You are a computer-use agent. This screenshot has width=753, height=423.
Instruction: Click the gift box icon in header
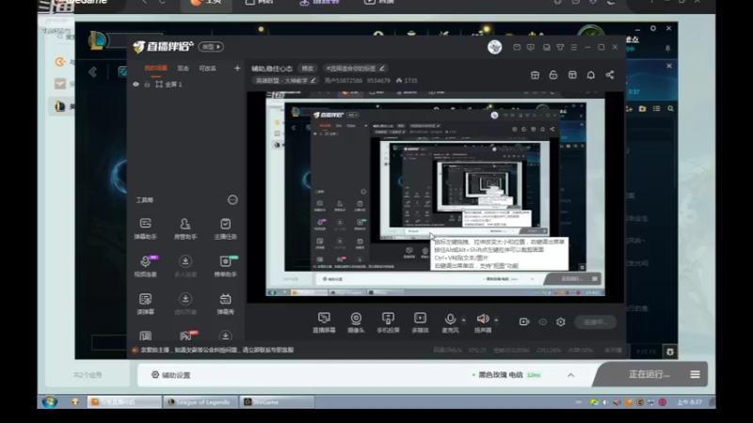click(535, 75)
